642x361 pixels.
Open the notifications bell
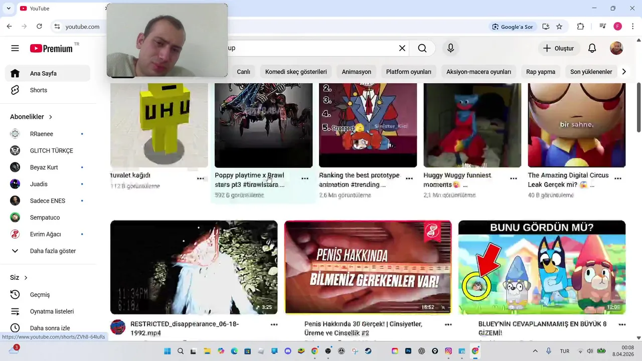coord(592,48)
